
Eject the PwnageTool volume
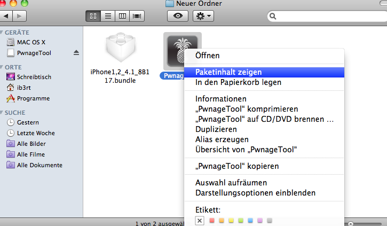click(x=76, y=52)
